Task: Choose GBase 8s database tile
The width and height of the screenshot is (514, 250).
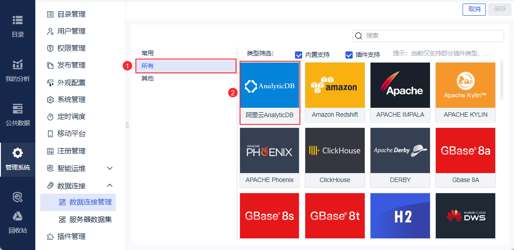Action: 270,216
